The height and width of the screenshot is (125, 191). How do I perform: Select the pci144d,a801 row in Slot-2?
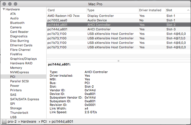[x=119, y=25]
